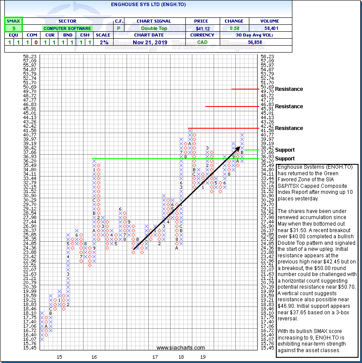The width and height of the screenshot is (362, 363).
Task: Select the Computer Software sector label
Action: (67, 28)
